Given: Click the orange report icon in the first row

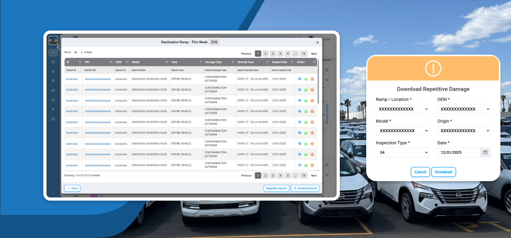Looking at the screenshot, I should tap(312, 79).
